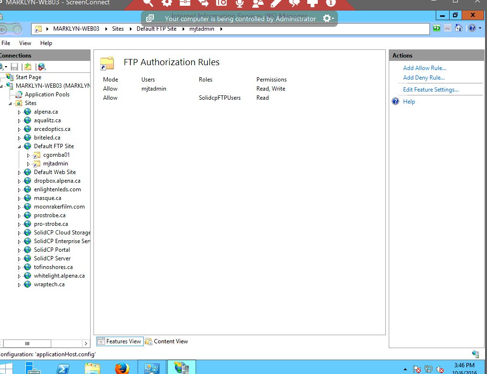Viewport: 487px width, 374px height.
Task: Click the ScreenConnect camera screenshot icon
Action: pos(221,3)
